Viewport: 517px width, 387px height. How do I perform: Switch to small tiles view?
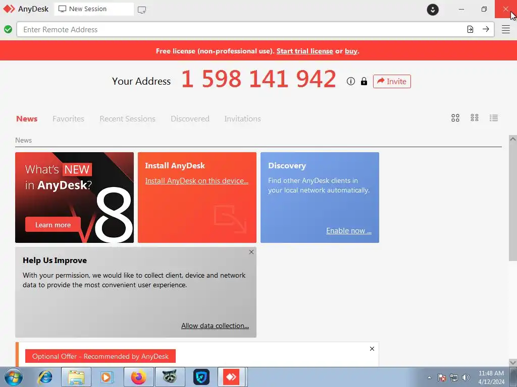[475, 118]
